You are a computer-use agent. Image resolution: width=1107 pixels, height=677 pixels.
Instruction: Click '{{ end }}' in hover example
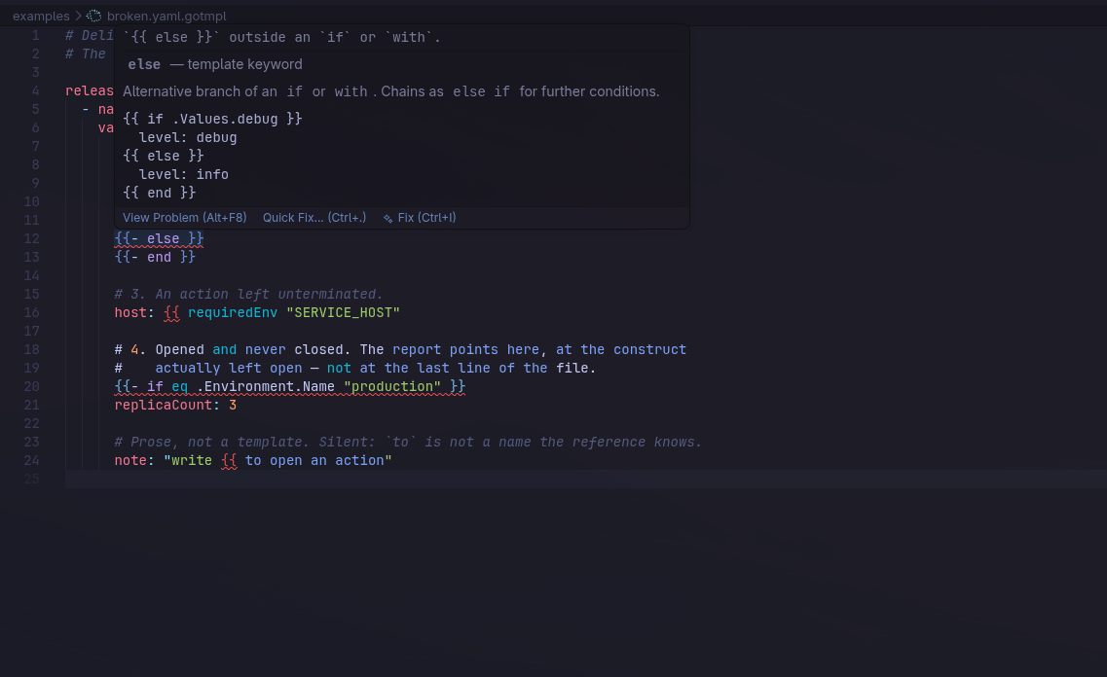pyautogui.click(x=159, y=193)
